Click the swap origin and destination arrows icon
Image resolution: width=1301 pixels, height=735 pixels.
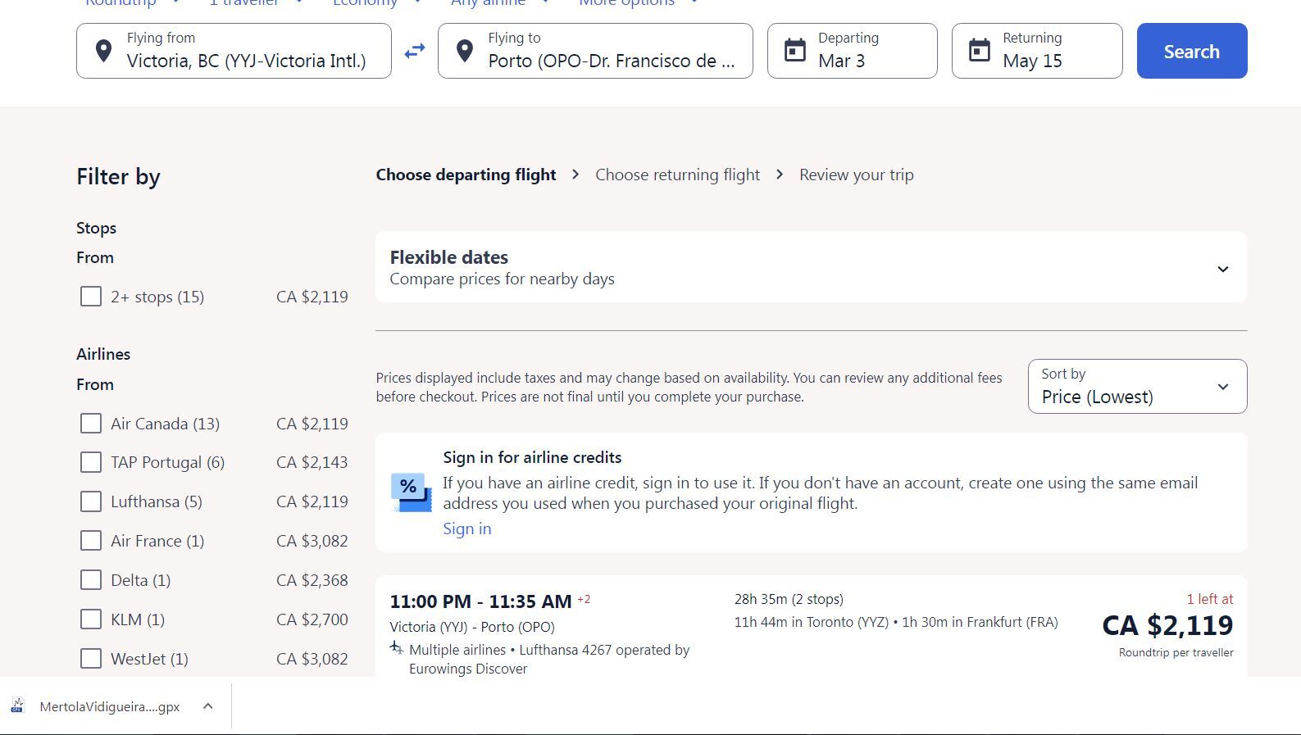(415, 51)
